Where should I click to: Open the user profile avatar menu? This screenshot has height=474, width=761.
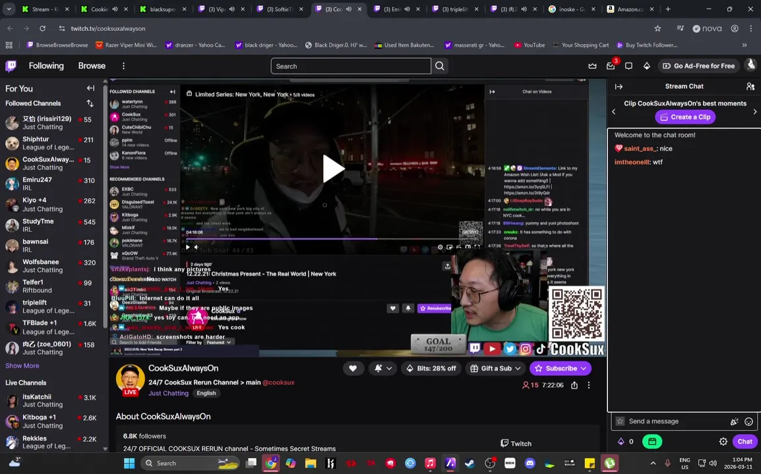click(x=751, y=65)
